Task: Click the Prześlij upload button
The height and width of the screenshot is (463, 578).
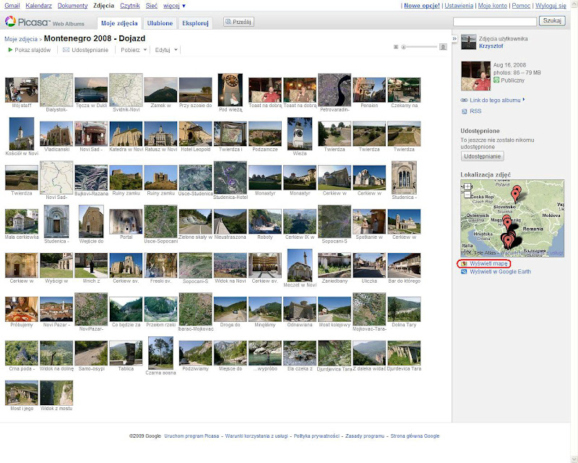Action: [x=238, y=22]
